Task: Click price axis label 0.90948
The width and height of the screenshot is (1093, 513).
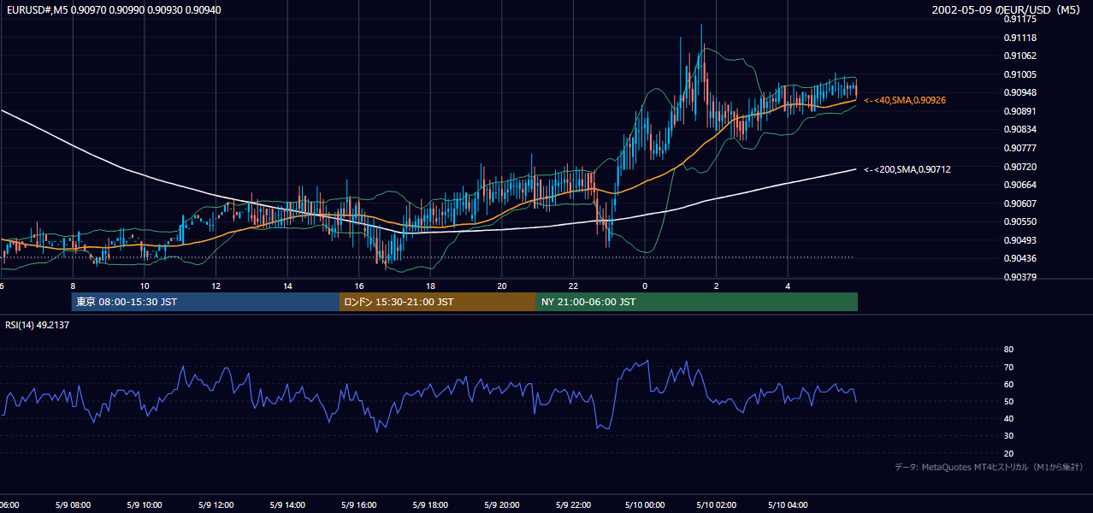Action: click(1019, 92)
